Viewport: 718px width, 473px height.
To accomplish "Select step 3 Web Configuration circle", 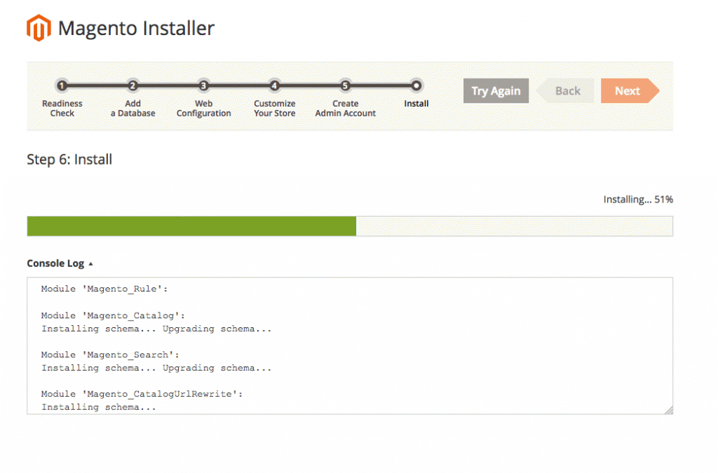I will point(203,85).
